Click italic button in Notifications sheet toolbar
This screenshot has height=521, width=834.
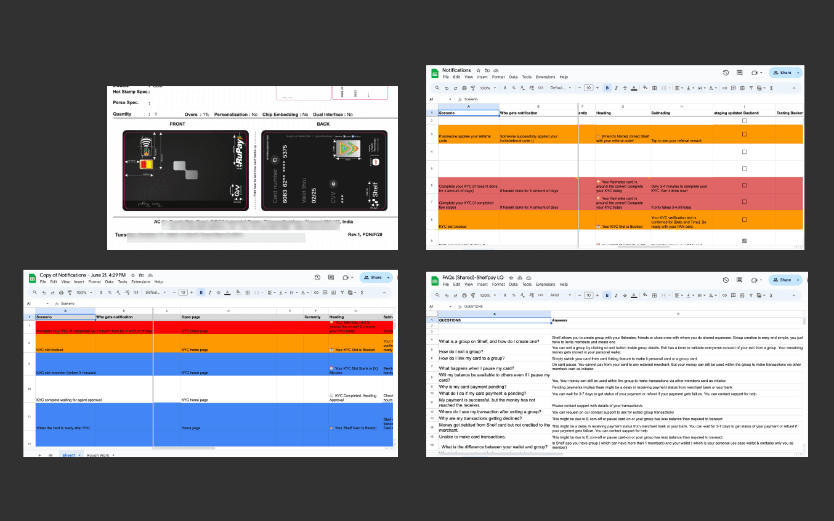[616, 88]
